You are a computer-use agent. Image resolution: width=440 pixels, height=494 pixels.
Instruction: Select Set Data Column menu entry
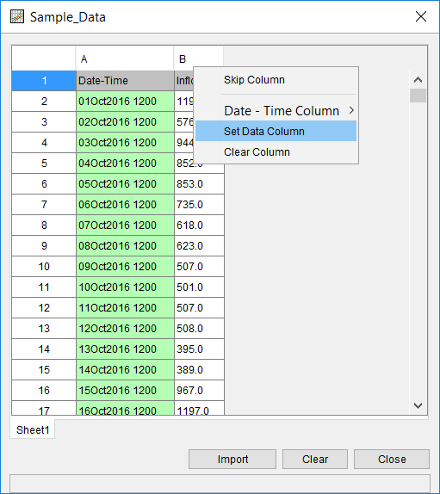coord(276,131)
